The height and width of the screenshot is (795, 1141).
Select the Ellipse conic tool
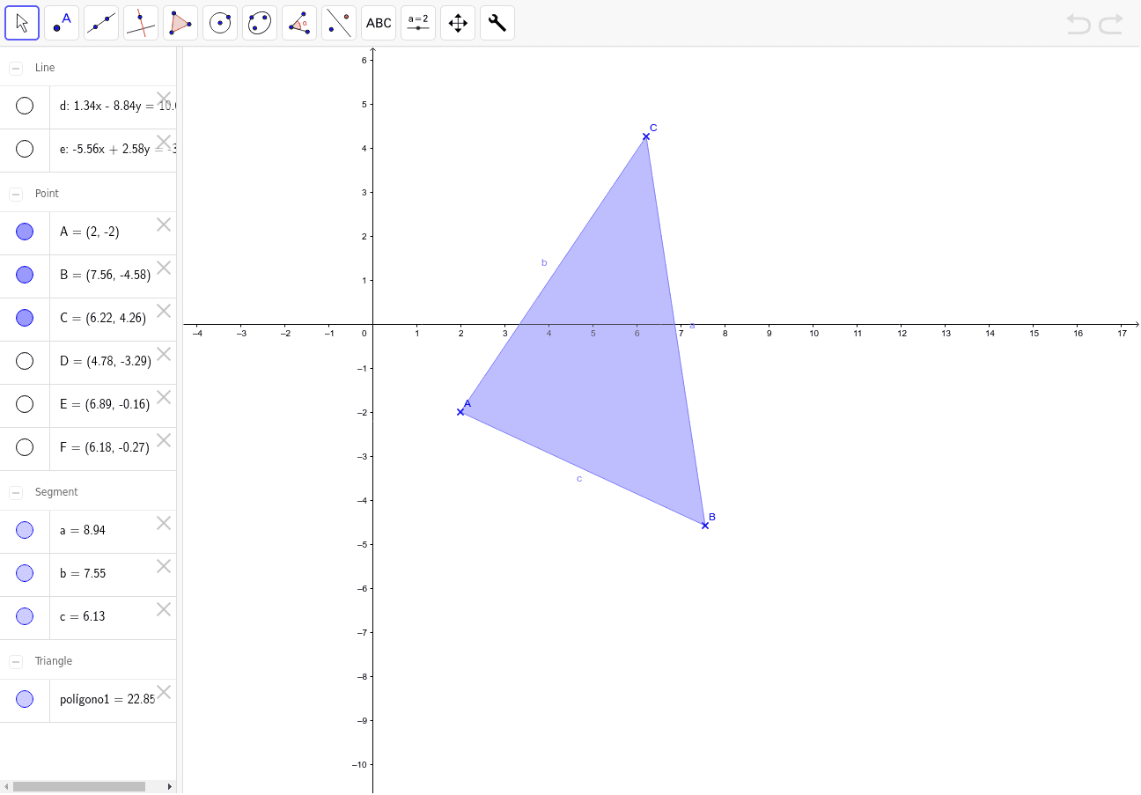[260, 23]
